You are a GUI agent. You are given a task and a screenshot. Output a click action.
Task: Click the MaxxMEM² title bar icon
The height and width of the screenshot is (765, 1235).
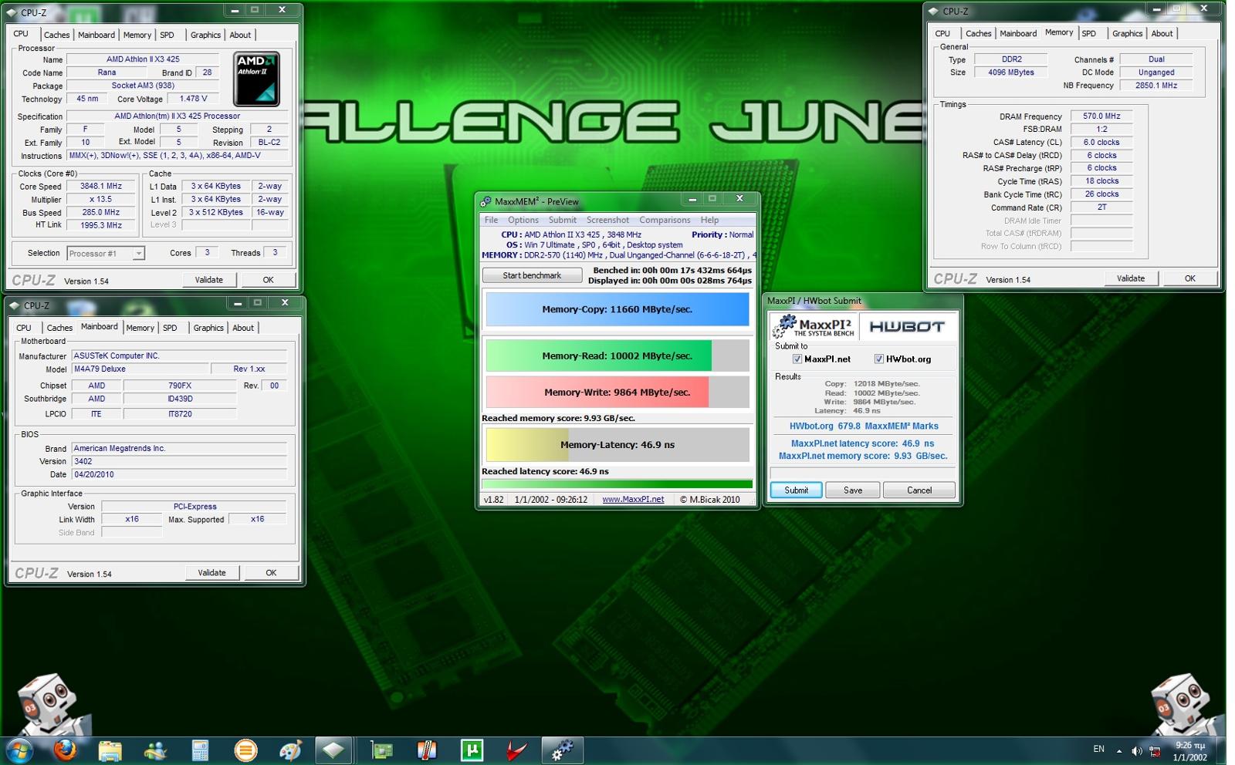point(486,201)
